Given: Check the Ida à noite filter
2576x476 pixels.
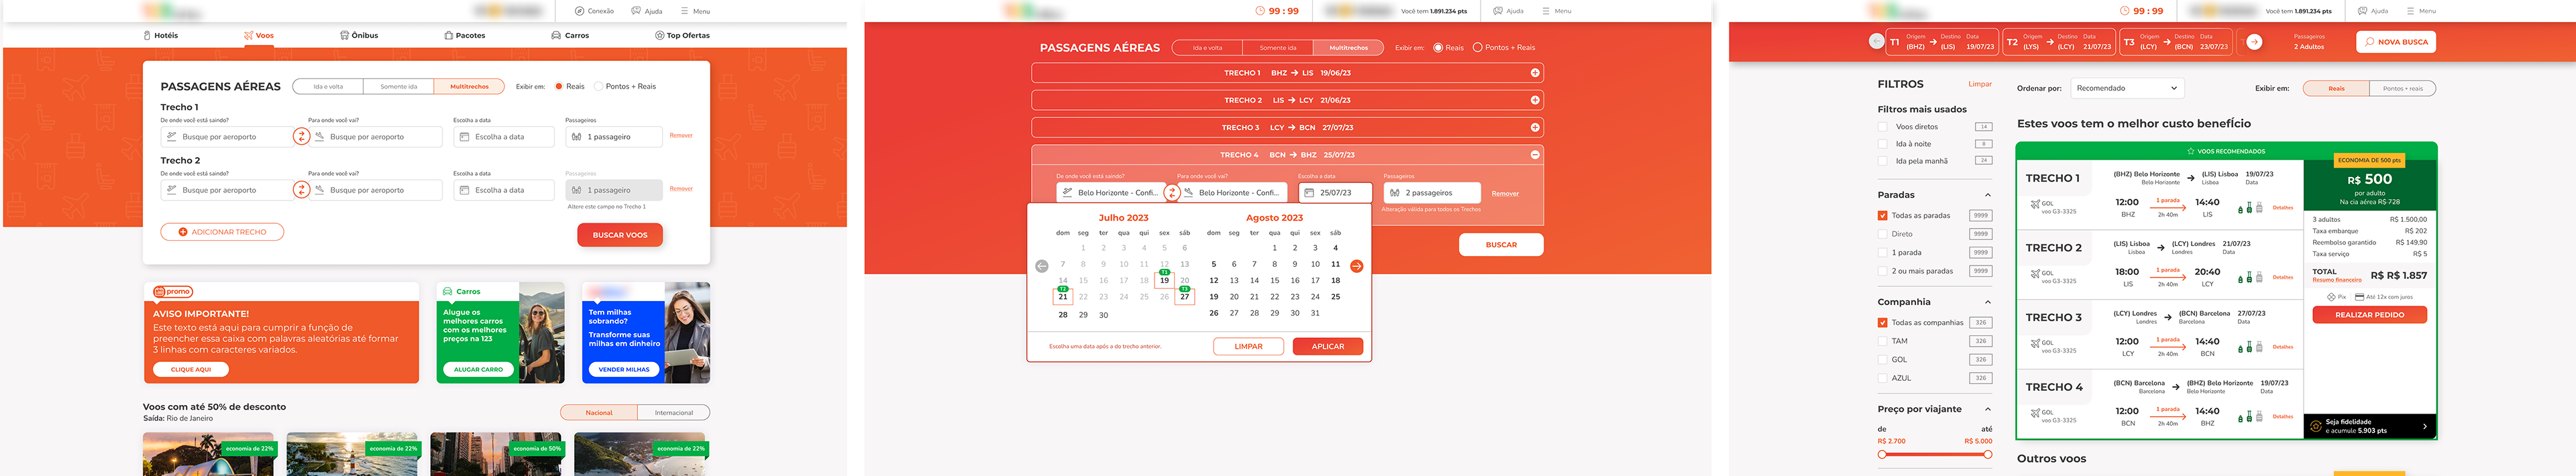Looking at the screenshot, I should (1882, 144).
